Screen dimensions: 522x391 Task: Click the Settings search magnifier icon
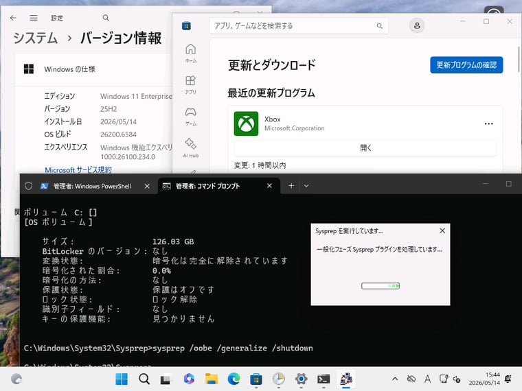[106, 18]
